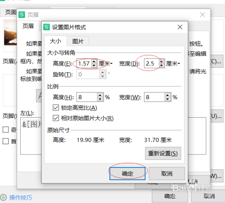Click the 宽度(W) percent scale field
Screen dimensions: 225x203
[x=154, y=97]
